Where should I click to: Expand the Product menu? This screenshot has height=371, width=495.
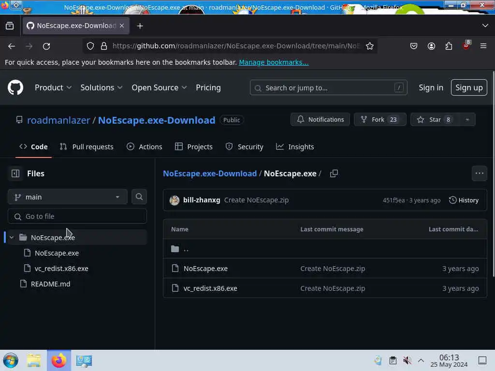53,87
